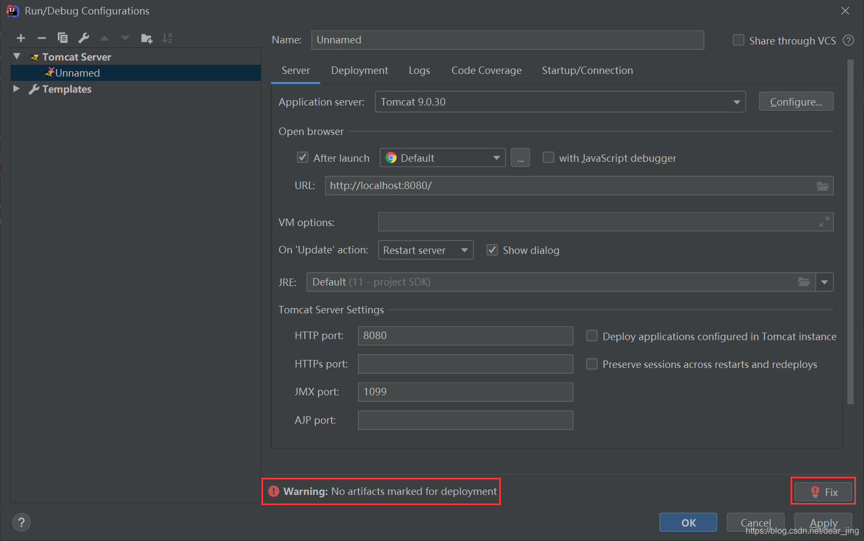Click the vertical scrollbar of settings panel
This screenshot has width=864, height=541.
tap(851, 231)
